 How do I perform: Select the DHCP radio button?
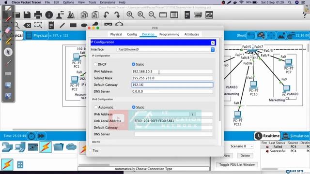[x=95, y=64]
